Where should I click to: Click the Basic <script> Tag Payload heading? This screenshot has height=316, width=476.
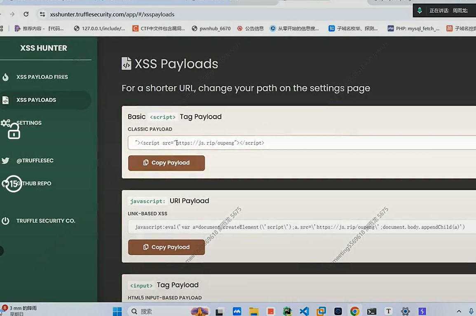click(x=175, y=117)
